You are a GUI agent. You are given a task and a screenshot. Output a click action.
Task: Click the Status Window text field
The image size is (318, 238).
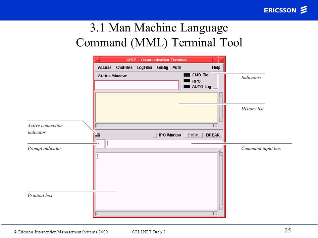click(136, 85)
